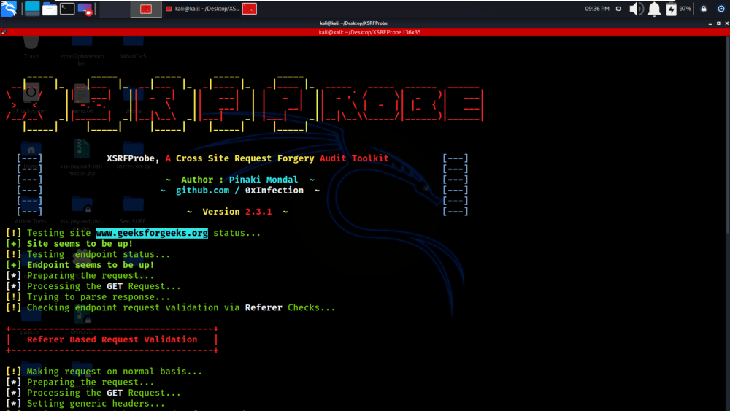Viewport: 730px width, 411px height.
Task: Click the terminal window title bar text
Action: tap(354, 23)
